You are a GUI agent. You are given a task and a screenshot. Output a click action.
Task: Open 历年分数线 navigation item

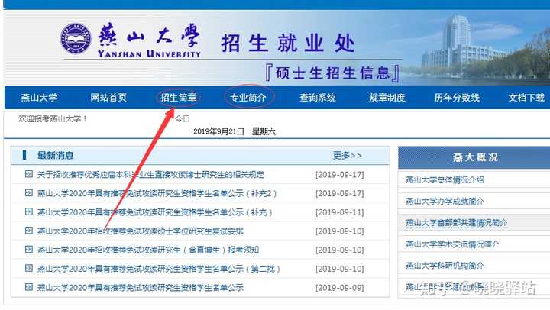click(457, 98)
